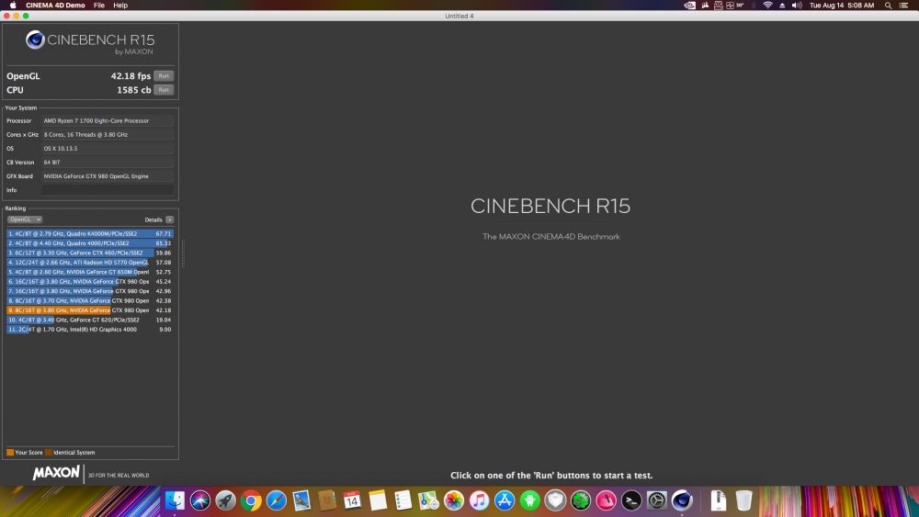Click the NVIDIA menu bar icon
The height and width of the screenshot is (517, 919).
coord(690,6)
